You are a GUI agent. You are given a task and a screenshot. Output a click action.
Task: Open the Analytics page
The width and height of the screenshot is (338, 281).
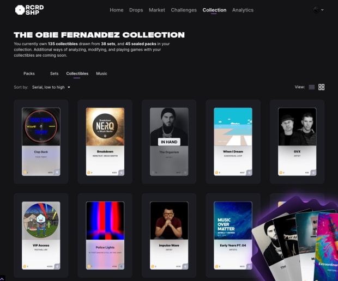point(243,10)
